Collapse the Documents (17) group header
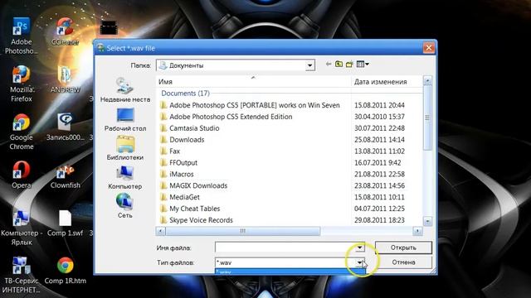Viewport: 531px width, 298px height. [185, 93]
